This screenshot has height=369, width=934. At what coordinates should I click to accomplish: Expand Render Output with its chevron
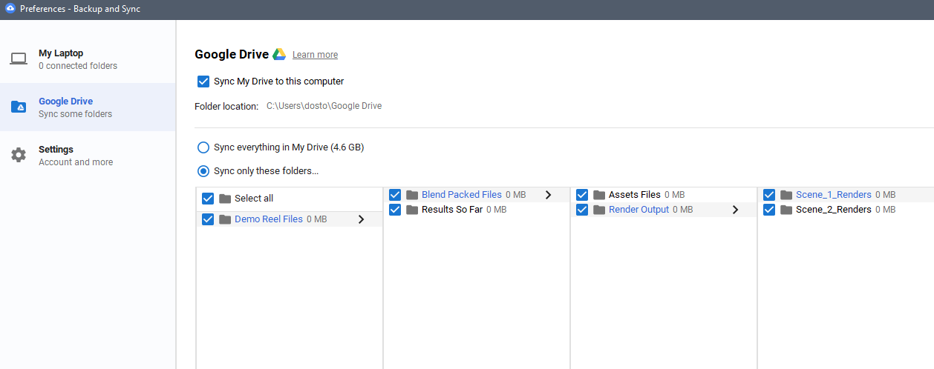(x=736, y=210)
